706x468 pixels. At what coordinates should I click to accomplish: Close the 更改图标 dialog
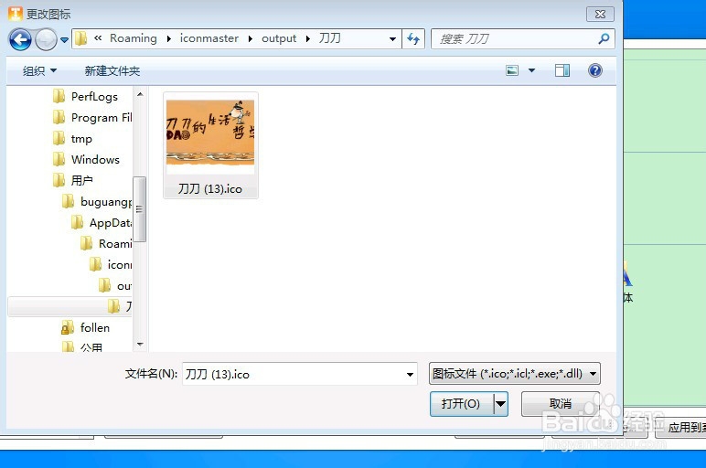coord(600,14)
